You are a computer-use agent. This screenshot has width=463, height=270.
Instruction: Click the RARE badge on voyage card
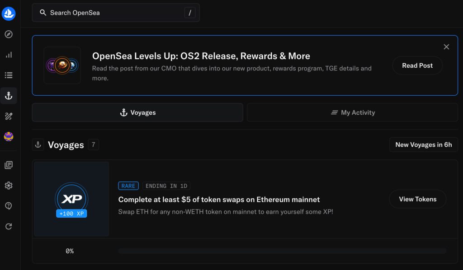coord(128,186)
